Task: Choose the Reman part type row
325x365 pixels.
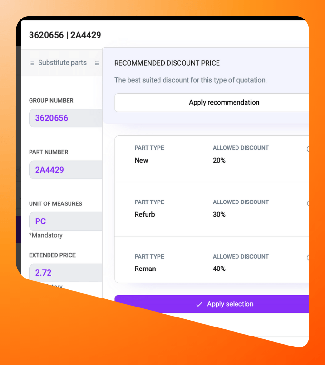Action: pos(145,269)
